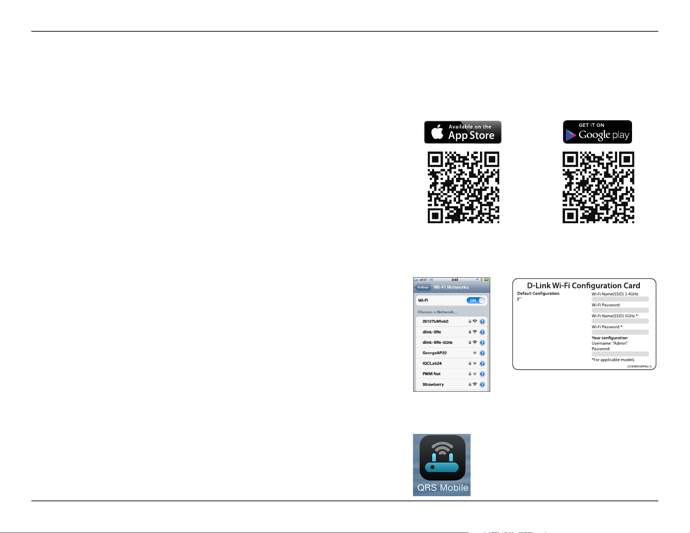Open details arrow for PMM Net network
Viewport: 690px width, 533px height.
point(482,374)
